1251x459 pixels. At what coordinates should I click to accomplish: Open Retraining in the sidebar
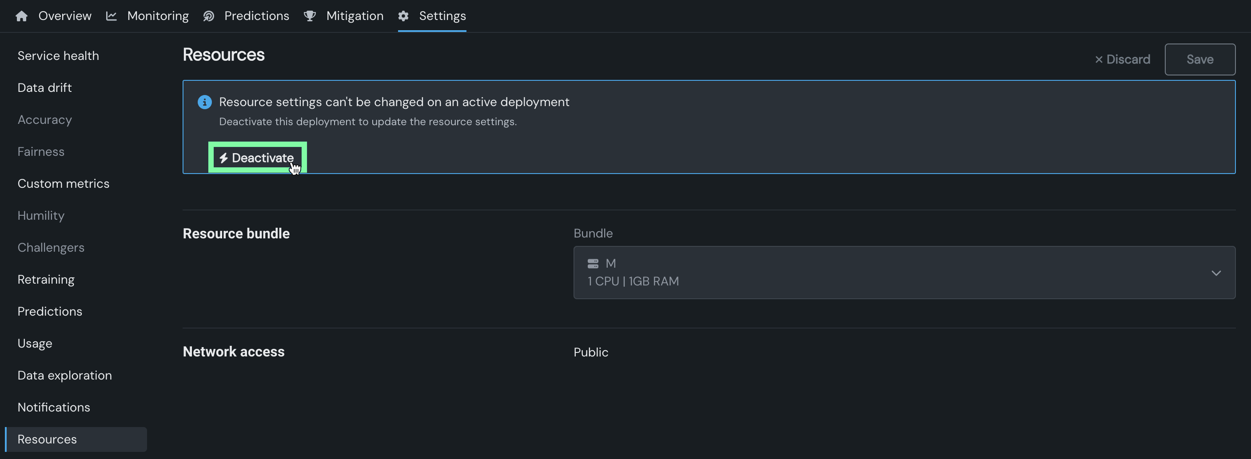tap(46, 280)
